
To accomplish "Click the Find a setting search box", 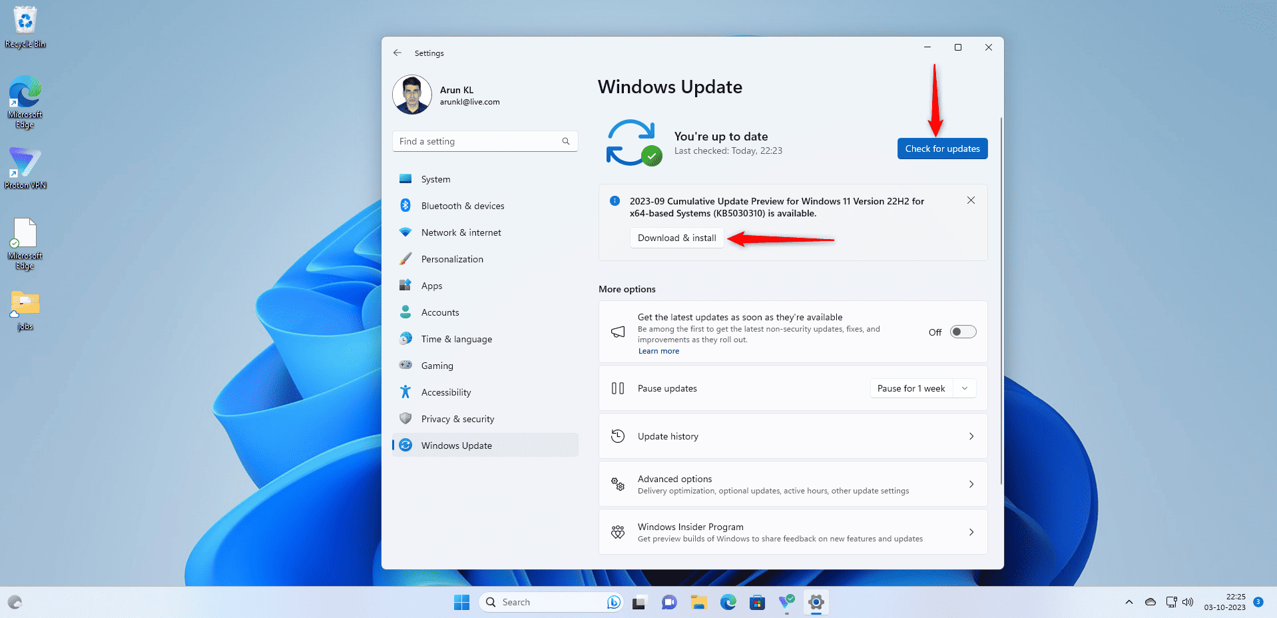I will coord(485,141).
